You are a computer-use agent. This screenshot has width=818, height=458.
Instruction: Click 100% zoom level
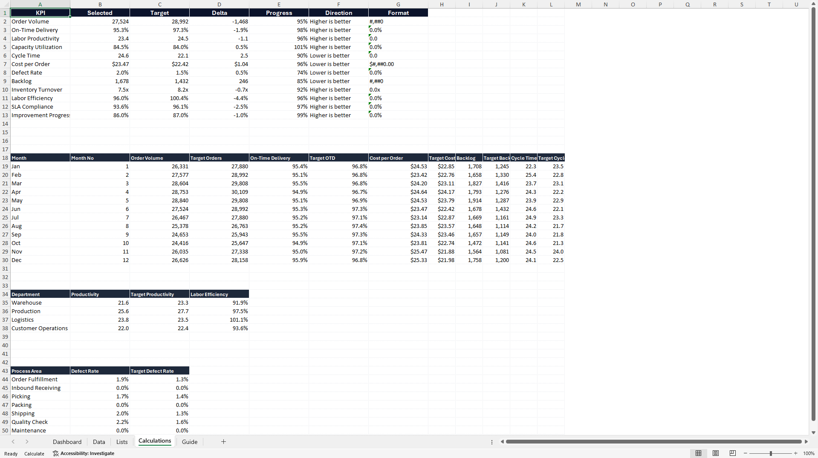click(809, 453)
